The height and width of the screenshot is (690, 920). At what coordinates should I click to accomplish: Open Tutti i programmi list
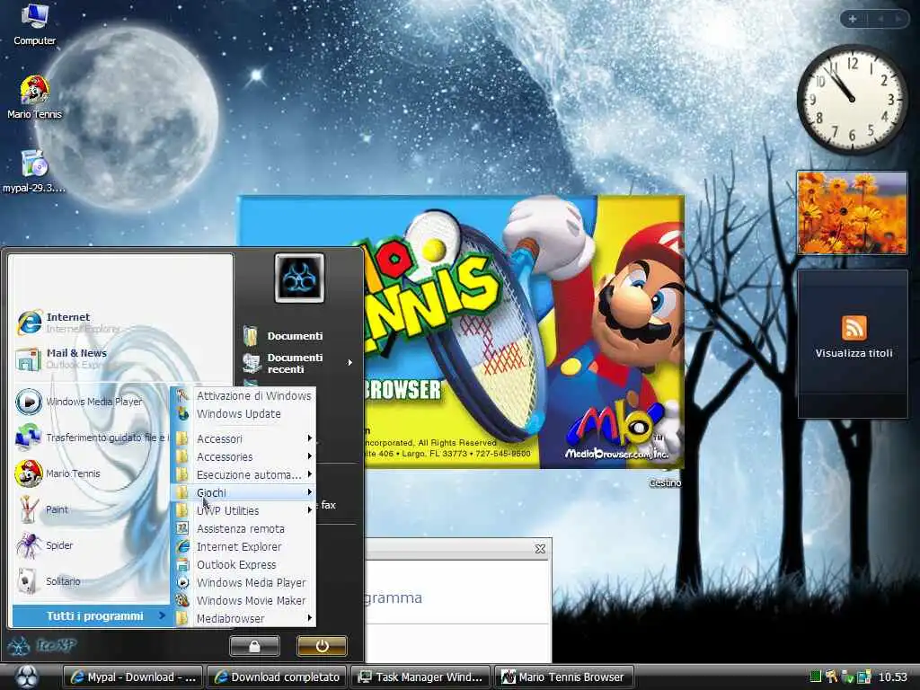pos(92,616)
